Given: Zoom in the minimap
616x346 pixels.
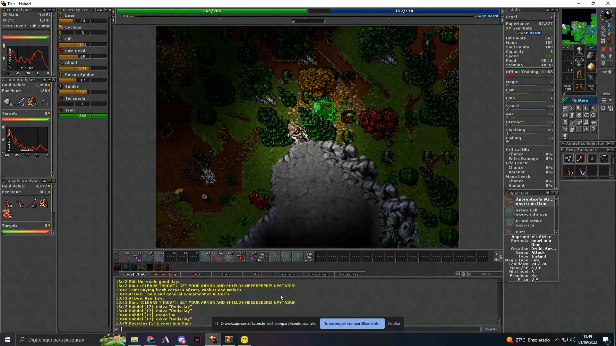Looking at the screenshot, I should [603, 35].
